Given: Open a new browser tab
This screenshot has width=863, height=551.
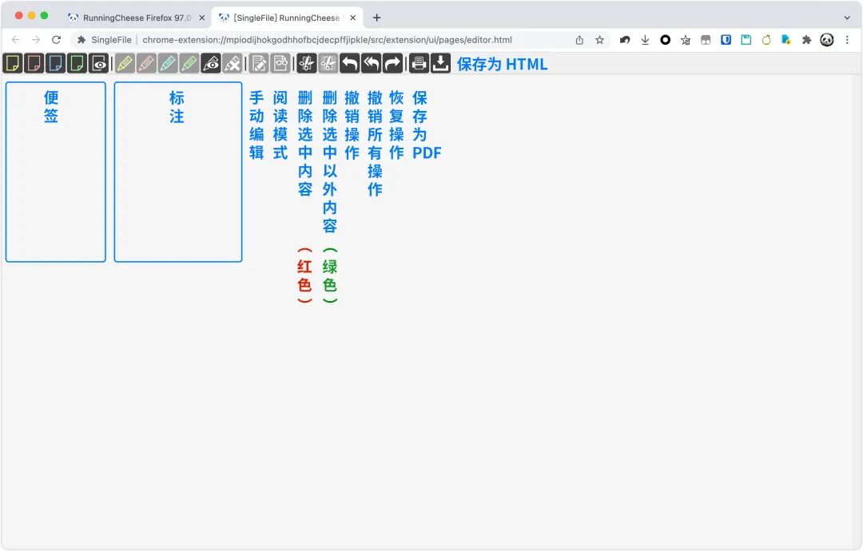Looking at the screenshot, I should click(376, 18).
